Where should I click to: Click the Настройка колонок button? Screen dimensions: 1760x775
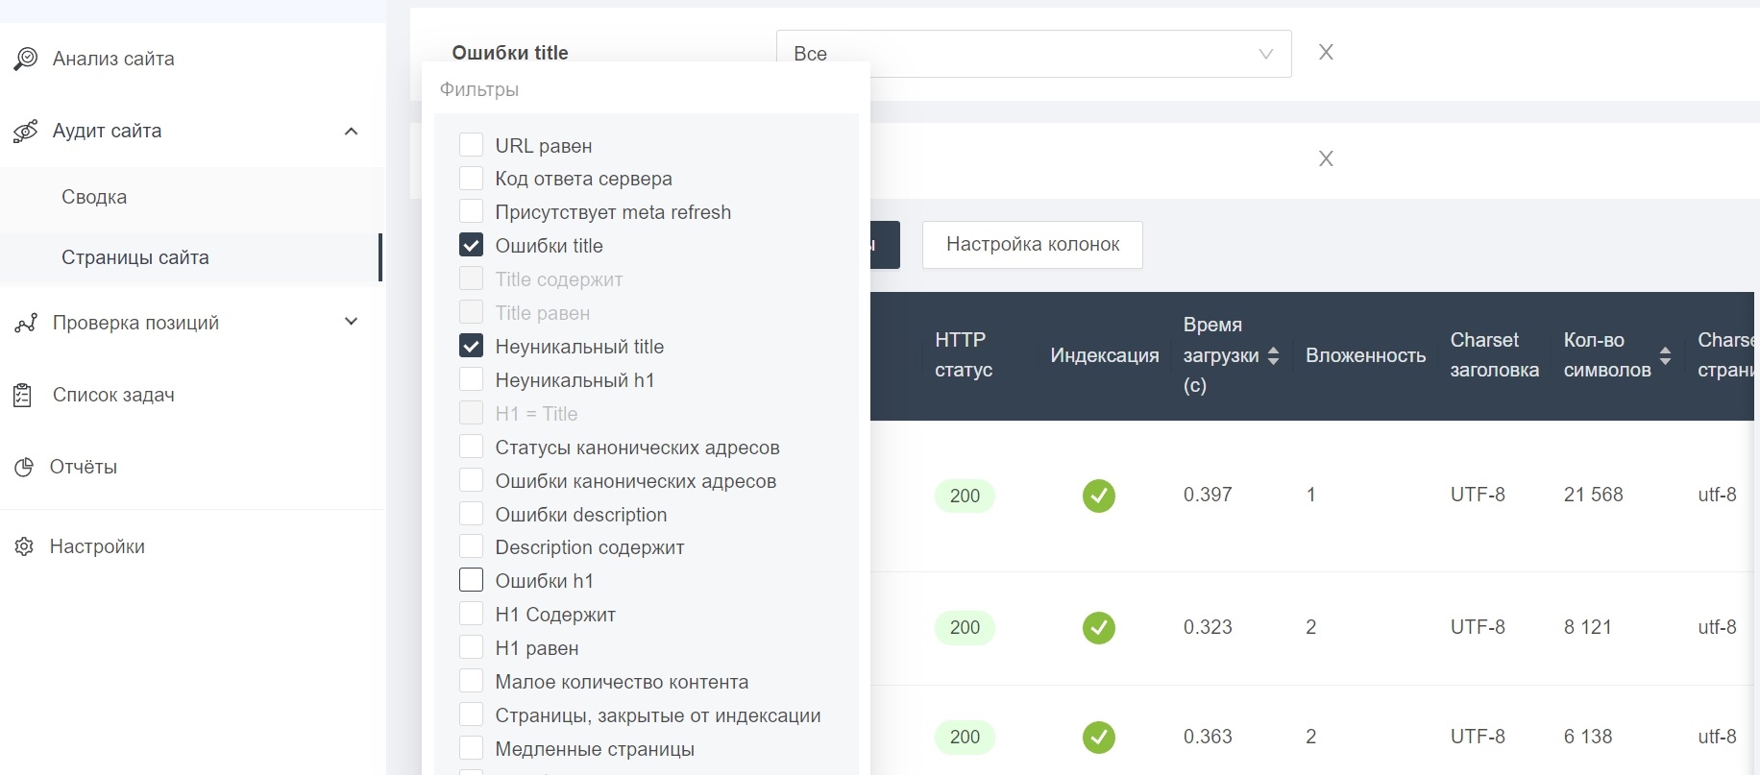point(1033,245)
